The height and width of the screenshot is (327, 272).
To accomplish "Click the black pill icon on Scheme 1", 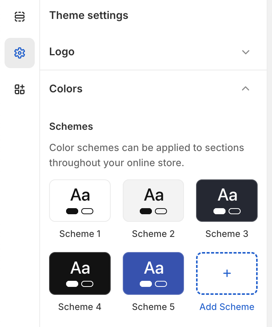I will (72, 211).
